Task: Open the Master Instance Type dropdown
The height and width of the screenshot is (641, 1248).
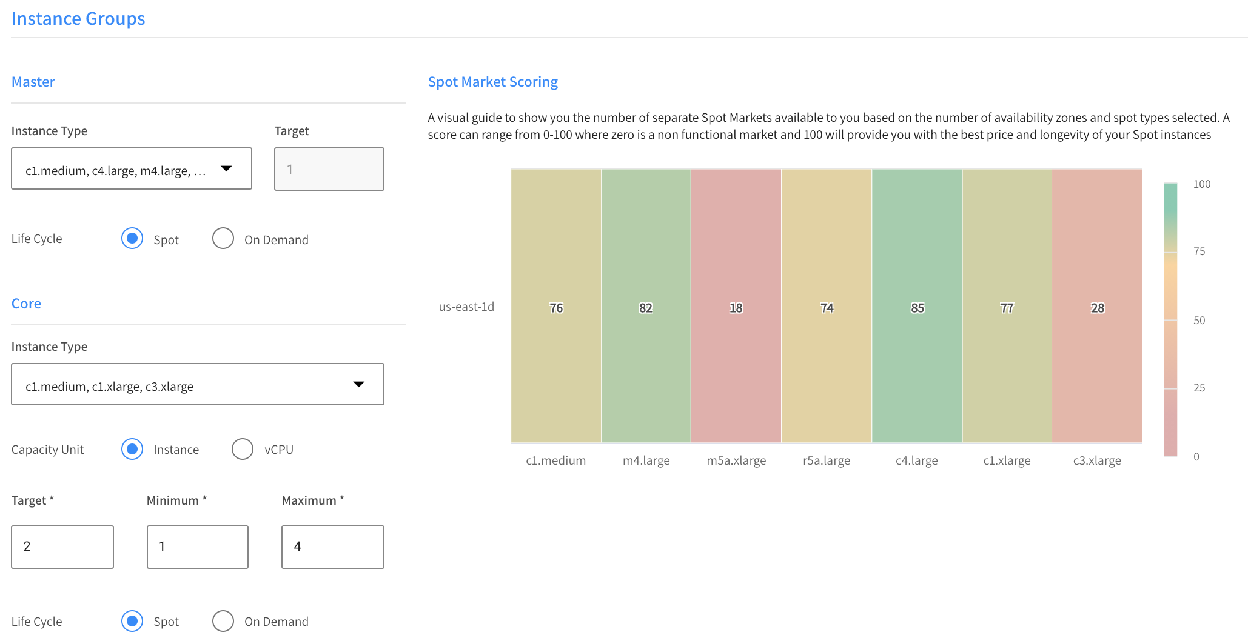Action: click(x=131, y=169)
